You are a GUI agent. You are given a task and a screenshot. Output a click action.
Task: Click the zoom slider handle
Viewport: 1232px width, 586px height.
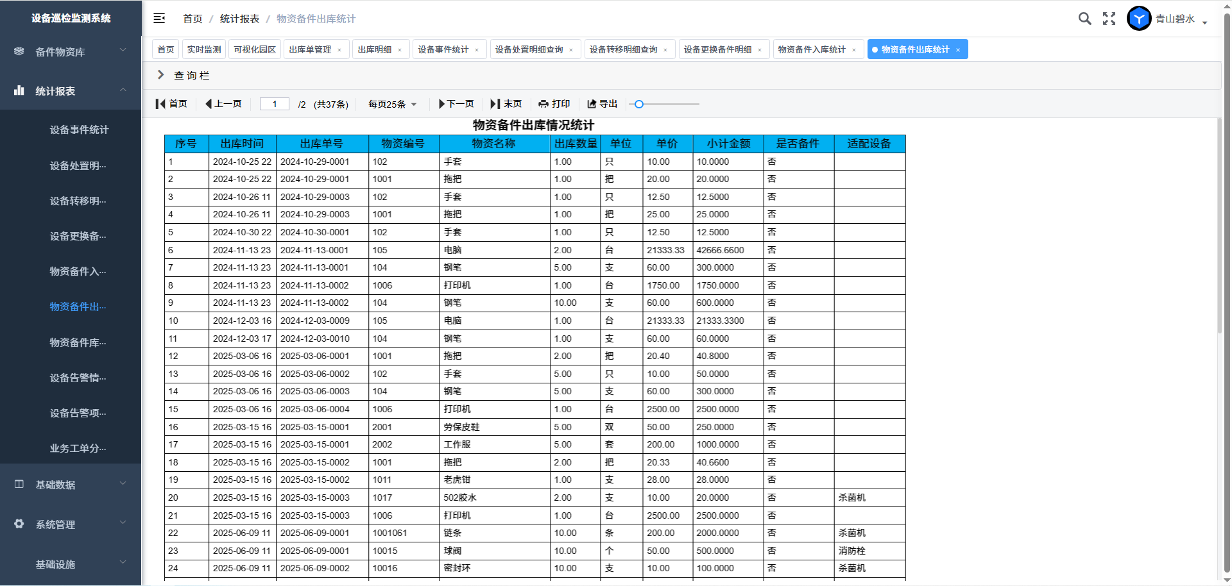[638, 104]
